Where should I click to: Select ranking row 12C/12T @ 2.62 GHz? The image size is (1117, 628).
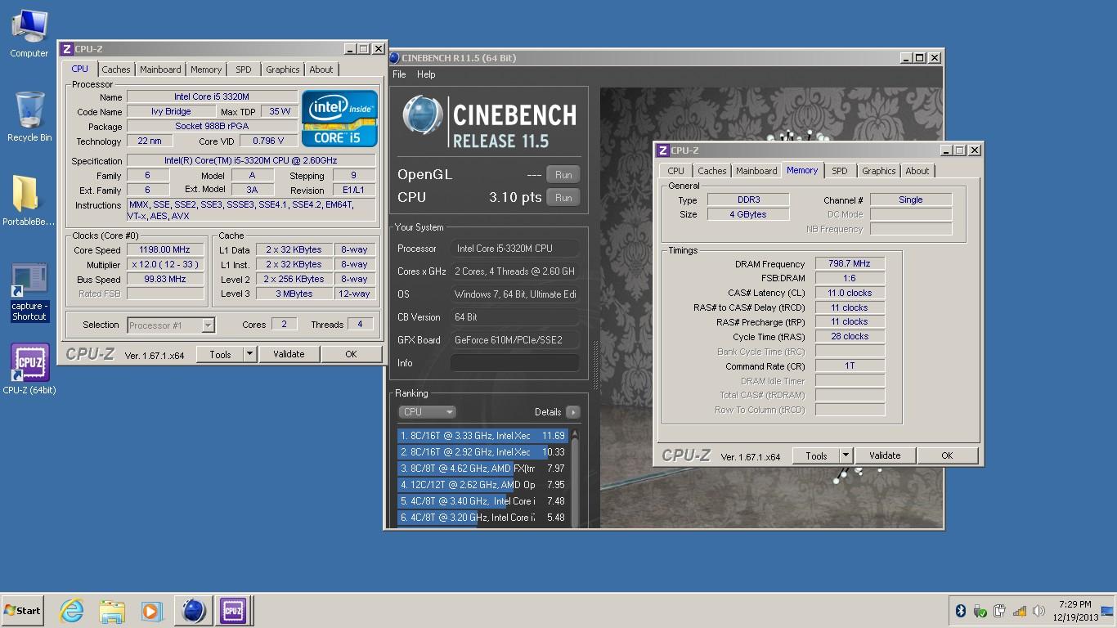pyautogui.click(x=482, y=485)
